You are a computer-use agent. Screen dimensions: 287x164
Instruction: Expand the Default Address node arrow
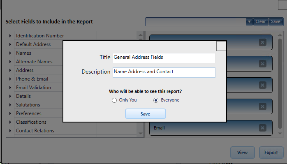10,44
